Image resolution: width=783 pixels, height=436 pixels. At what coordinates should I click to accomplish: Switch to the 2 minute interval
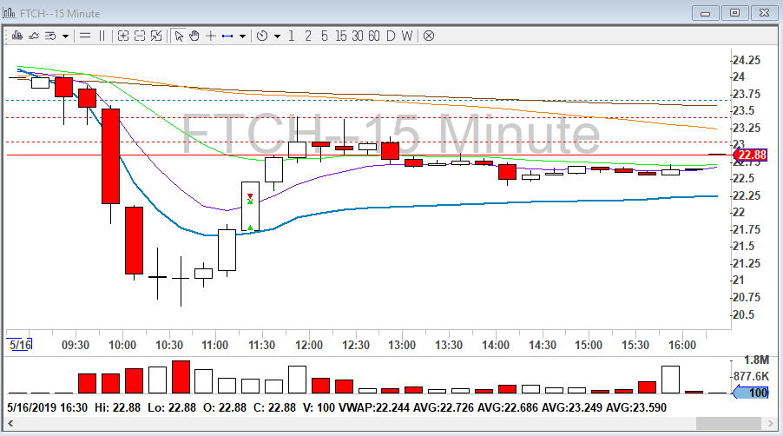(x=308, y=36)
